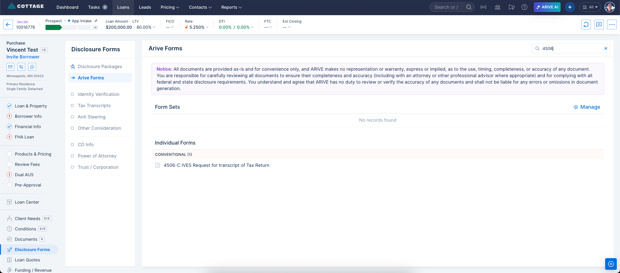Viewport: 620px width, 273px height.
Task: Select Arive Forms in the forms panel
Action: click(100, 78)
